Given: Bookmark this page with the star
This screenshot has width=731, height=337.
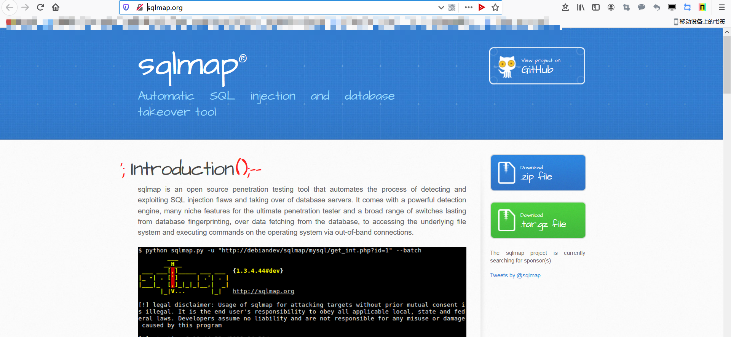Looking at the screenshot, I should [495, 7].
